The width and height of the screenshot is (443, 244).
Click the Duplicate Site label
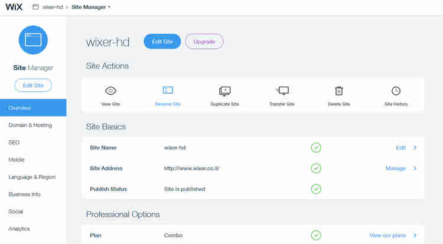tap(225, 104)
